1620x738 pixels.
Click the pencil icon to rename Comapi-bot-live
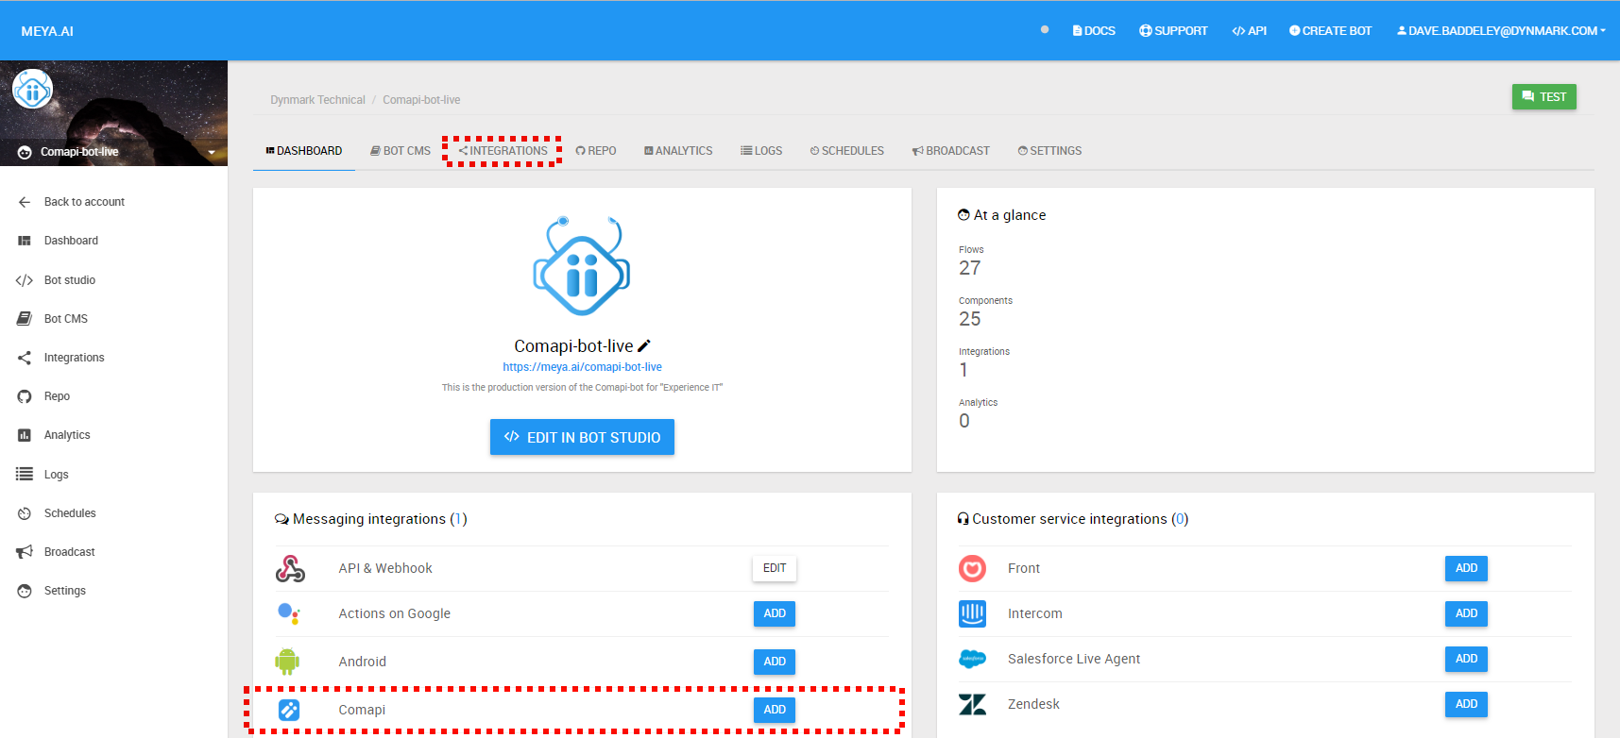pos(644,346)
